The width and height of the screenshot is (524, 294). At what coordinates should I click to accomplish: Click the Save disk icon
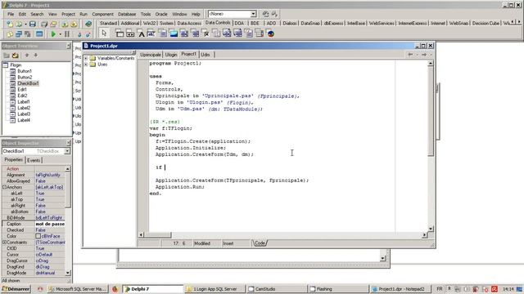33,24
